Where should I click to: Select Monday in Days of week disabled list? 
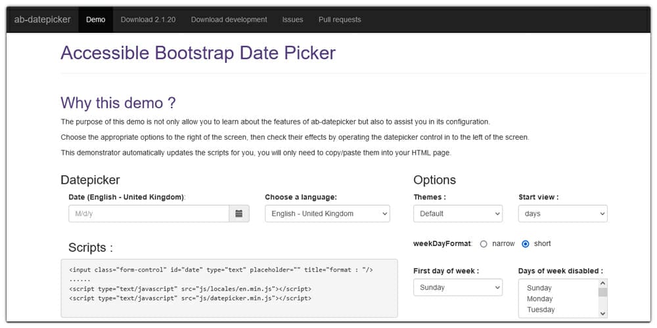tap(539, 298)
